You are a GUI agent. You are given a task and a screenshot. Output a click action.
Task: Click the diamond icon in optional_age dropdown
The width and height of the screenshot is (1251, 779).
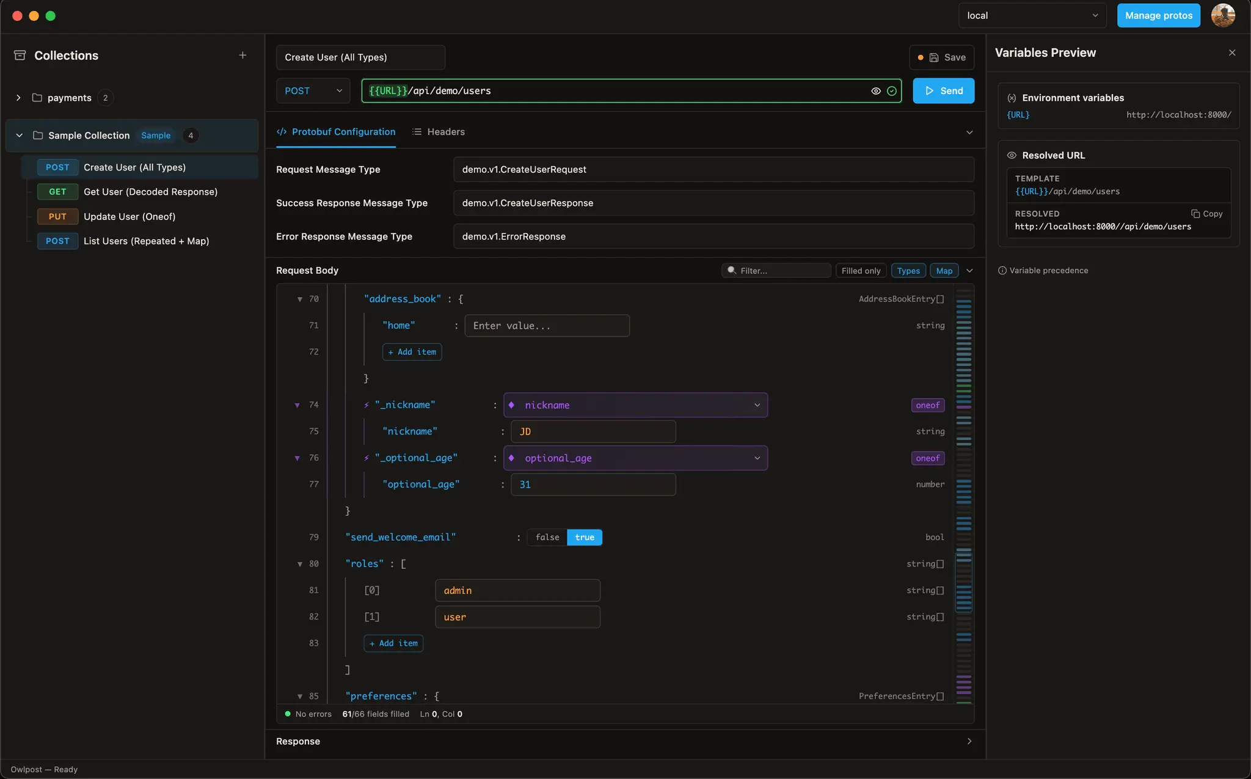coord(511,458)
